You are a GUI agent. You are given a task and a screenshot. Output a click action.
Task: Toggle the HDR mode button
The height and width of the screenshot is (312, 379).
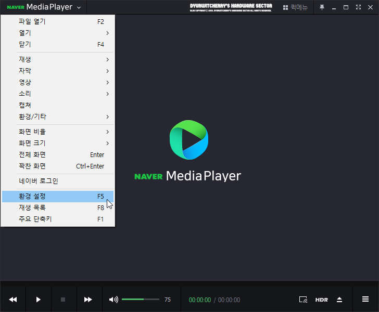click(x=322, y=300)
